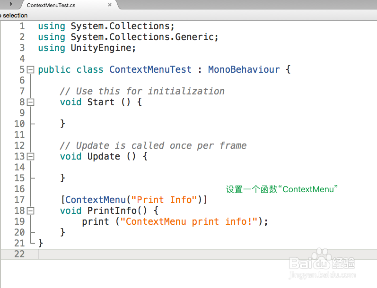
Task: Collapse the ContextMenuTest class fold marker
Action: pos(31,70)
